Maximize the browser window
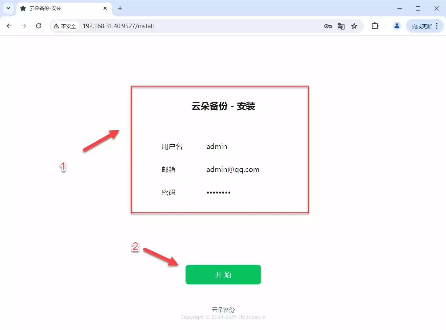Viewport: 446px width, 330px height. coord(418,8)
